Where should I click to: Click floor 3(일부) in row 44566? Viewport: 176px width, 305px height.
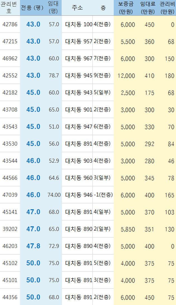(x=102, y=178)
